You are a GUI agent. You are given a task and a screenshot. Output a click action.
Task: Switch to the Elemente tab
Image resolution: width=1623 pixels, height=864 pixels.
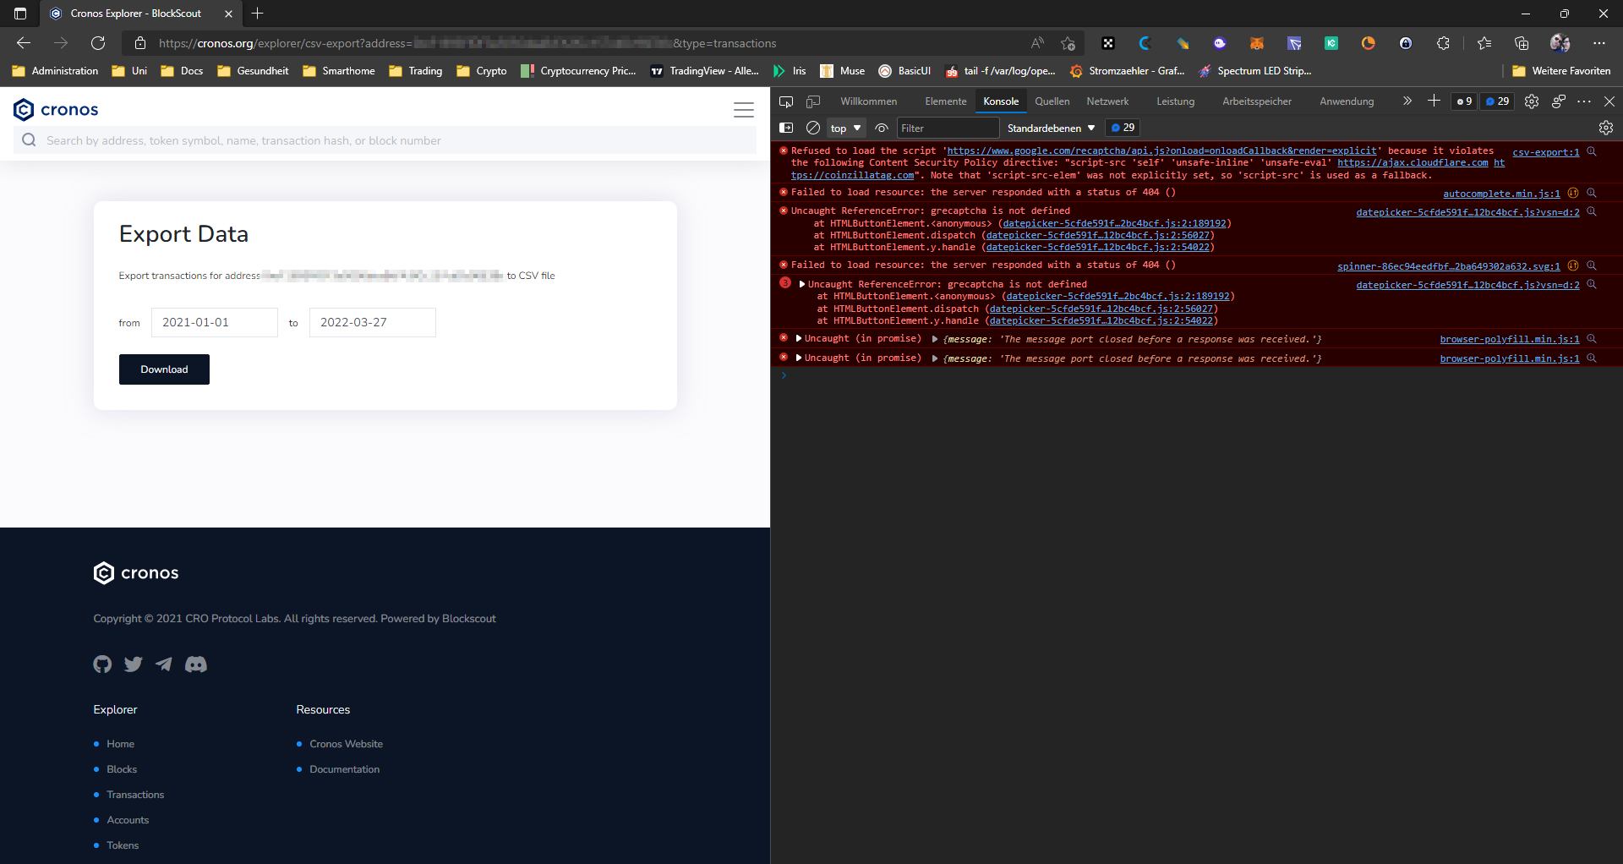click(945, 101)
